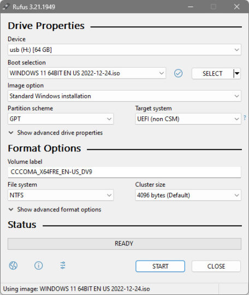
Task: Open the Image option dropdown
Action: (124, 96)
